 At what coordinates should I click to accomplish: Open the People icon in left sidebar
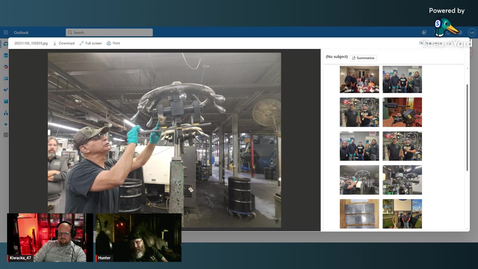6,78
